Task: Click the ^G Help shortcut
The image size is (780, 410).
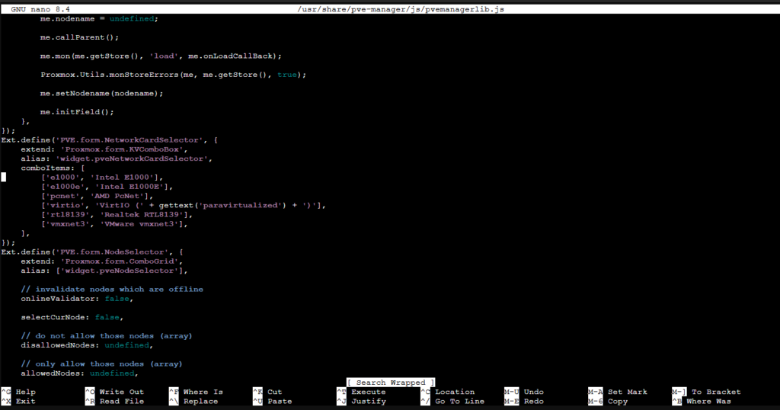Action: point(19,392)
